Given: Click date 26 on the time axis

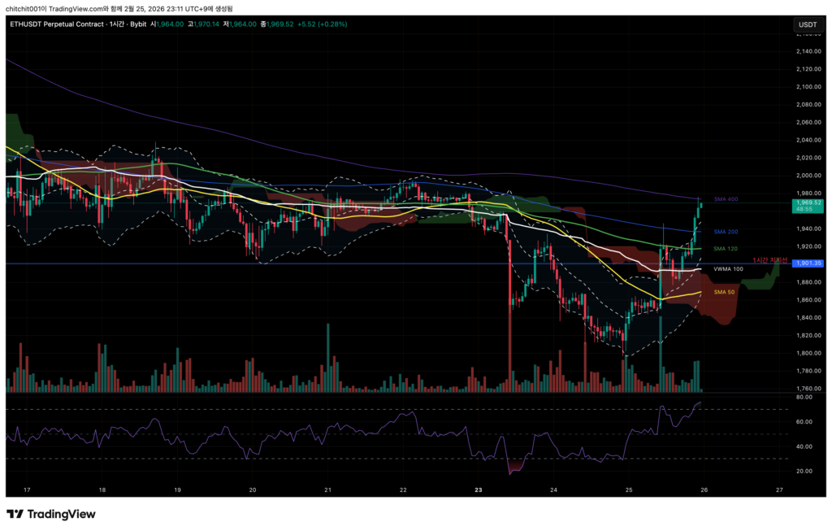Looking at the screenshot, I should 703,490.
